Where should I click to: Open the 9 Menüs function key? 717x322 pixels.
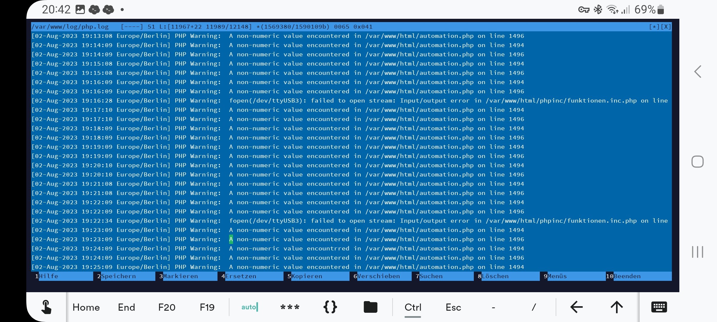pyautogui.click(x=557, y=276)
